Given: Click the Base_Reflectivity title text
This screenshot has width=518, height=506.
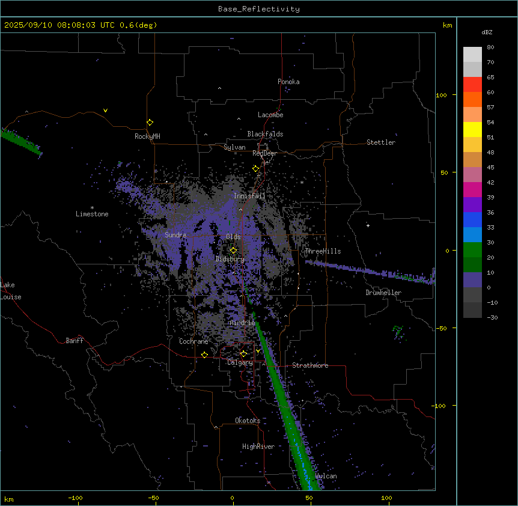Looking at the screenshot, I should (x=259, y=9).
